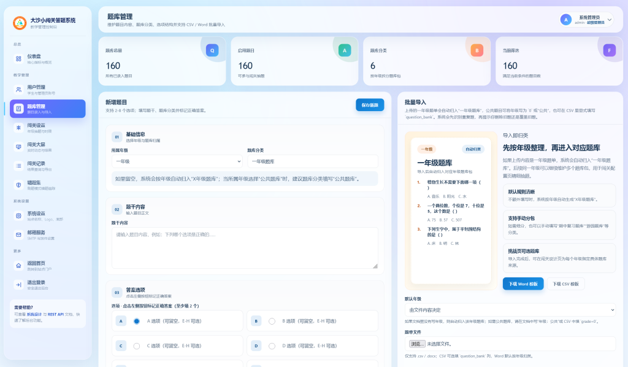628x367 pixels.
Task: Expand the 系统管理员 account menu chevron
Action: coord(609,20)
